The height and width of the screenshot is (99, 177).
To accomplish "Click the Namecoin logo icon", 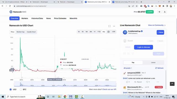I will (11, 12).
